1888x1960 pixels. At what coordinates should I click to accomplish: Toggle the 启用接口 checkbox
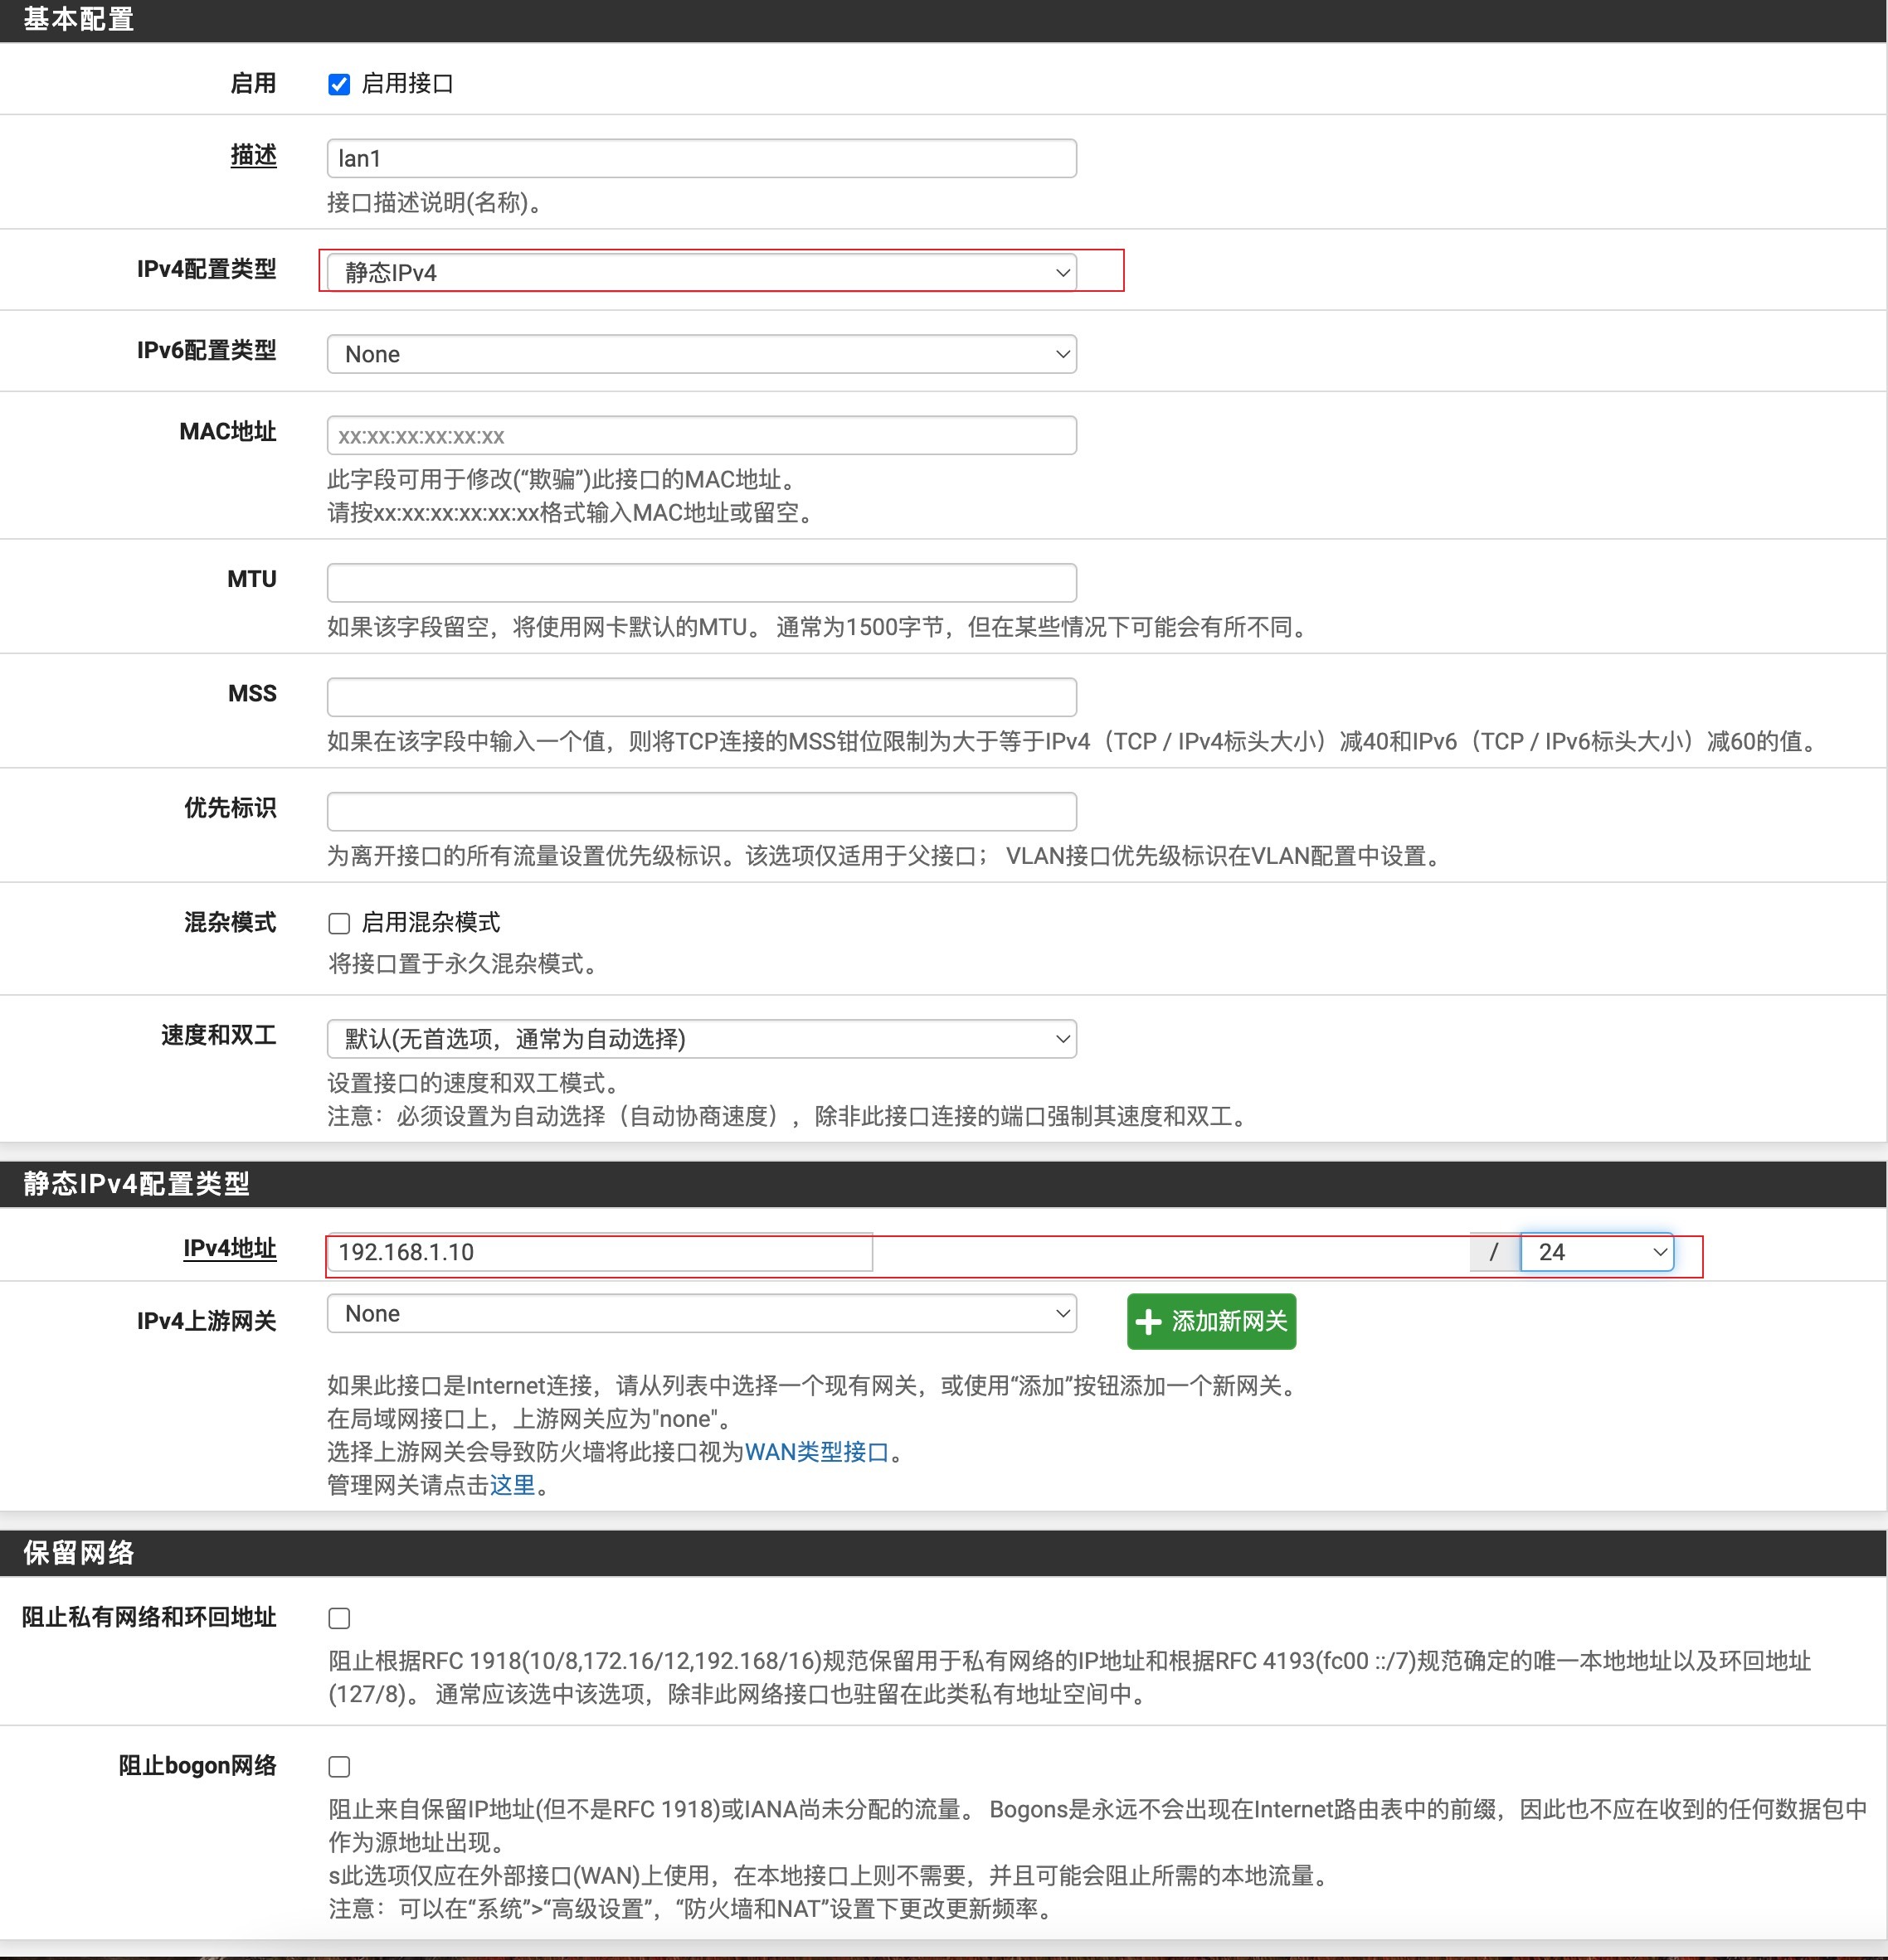[339, 84]
